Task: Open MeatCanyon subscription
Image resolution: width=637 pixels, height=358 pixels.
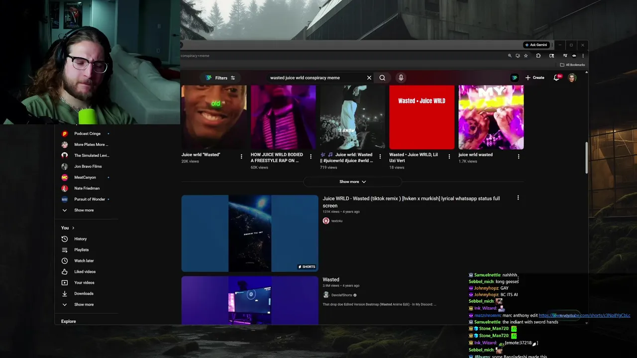Action: (85, 178)
